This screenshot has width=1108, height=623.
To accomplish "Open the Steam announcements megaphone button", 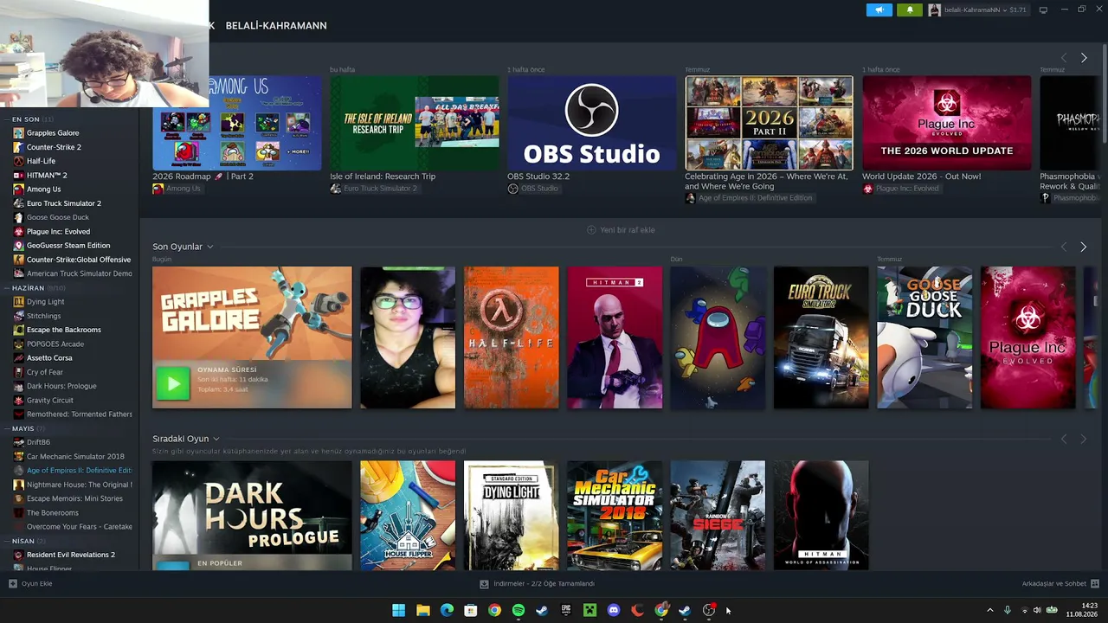I will tap(879, 10).
